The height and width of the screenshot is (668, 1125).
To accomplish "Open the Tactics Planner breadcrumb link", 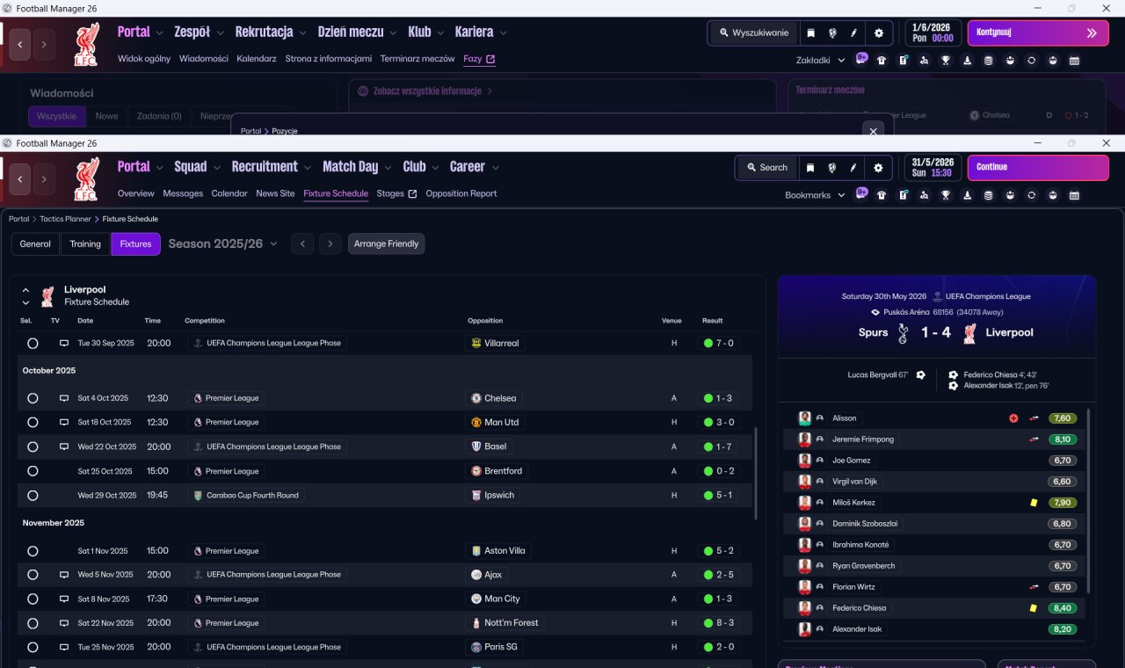I will coord(65,219).
